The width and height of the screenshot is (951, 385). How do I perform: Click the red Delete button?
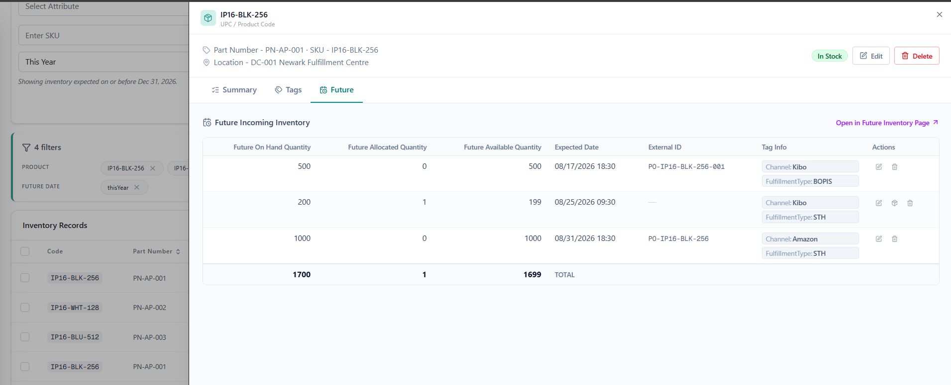coord(917,56)
